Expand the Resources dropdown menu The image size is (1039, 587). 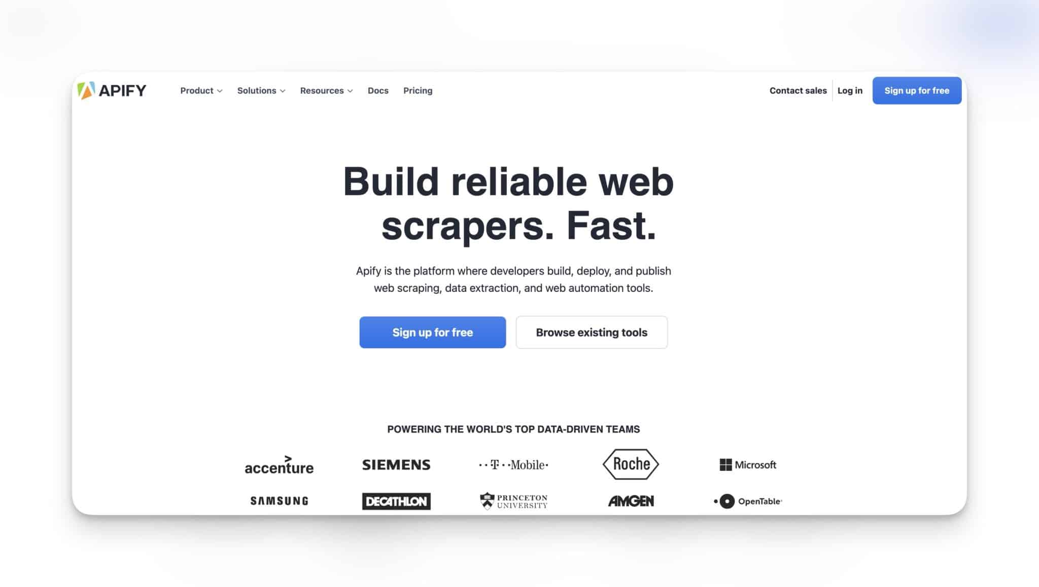coord(326,90)
